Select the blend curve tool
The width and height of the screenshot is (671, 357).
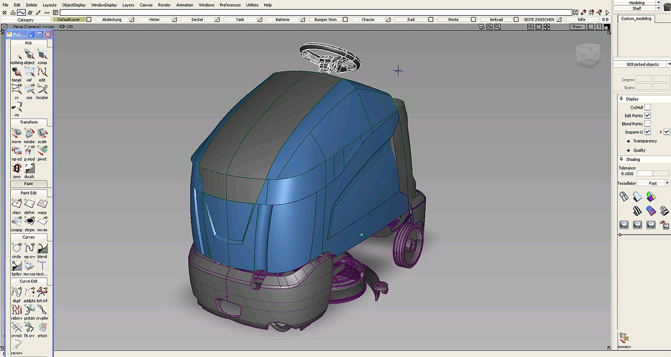tap(42, 249)
